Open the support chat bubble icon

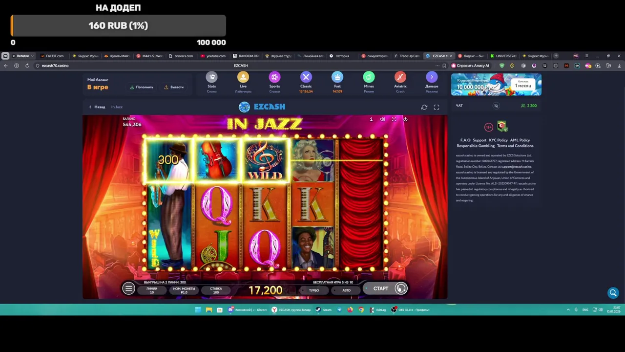(x=613, y=293)
